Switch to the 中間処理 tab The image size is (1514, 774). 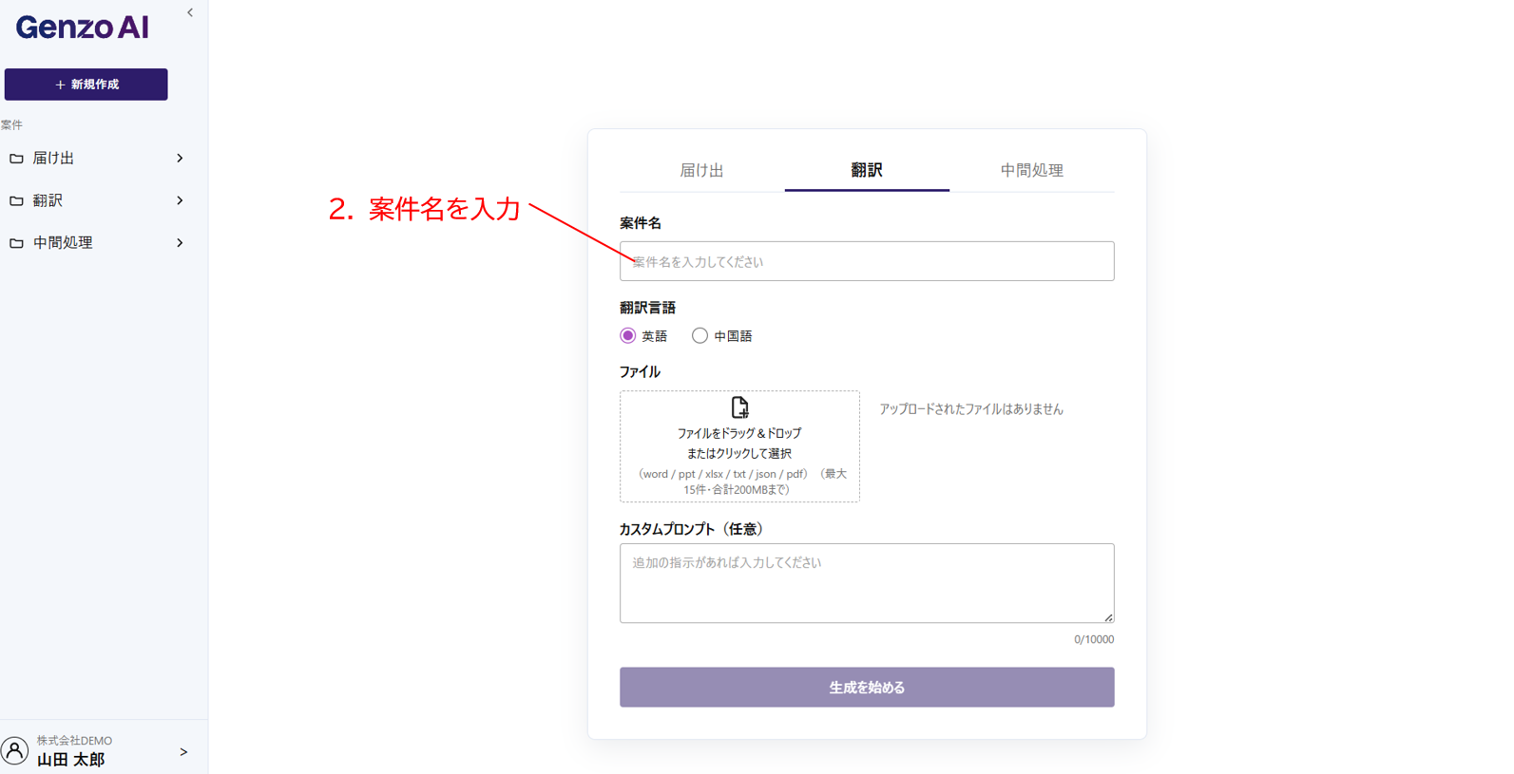click(1032, 171)
